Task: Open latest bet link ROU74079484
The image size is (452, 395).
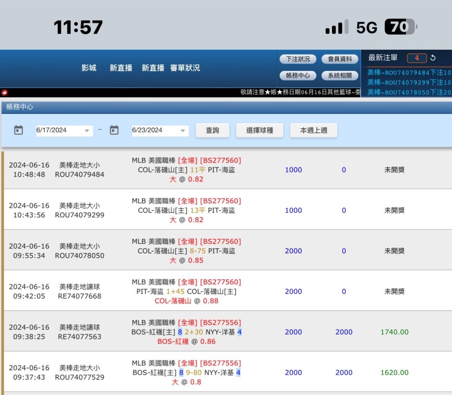Action: [409, 72]
